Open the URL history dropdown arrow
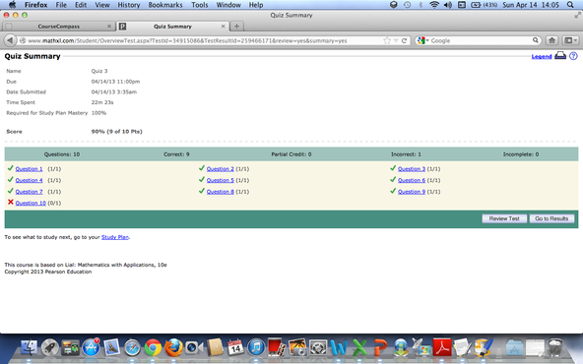Image resolution: width=583 pixels, height=364 pixels. 396,40
